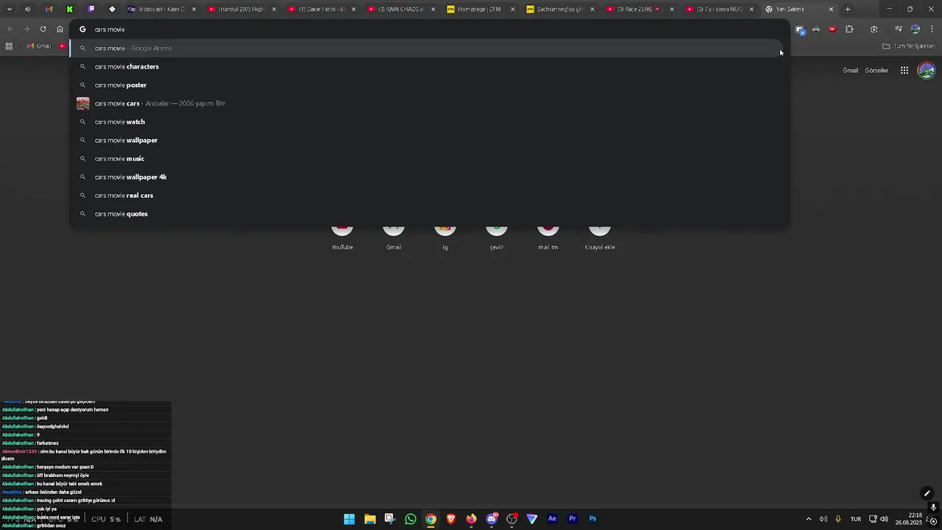Open WhatsApp from taskbar

(411, 519)
